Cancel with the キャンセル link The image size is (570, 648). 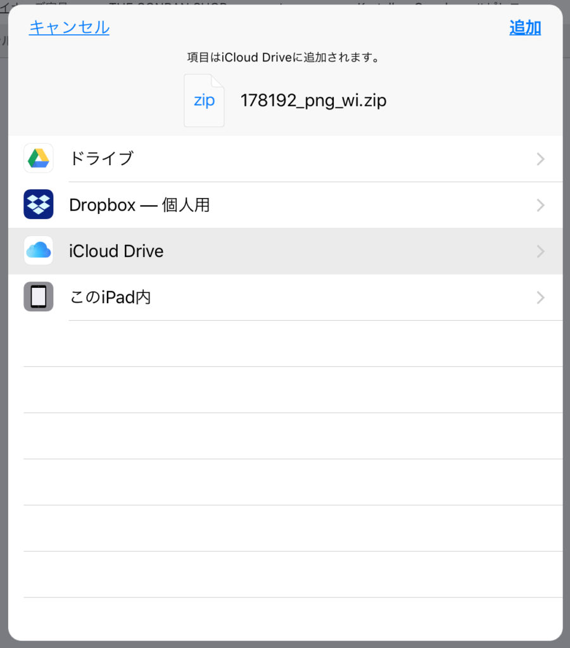(x=69, y=28)
